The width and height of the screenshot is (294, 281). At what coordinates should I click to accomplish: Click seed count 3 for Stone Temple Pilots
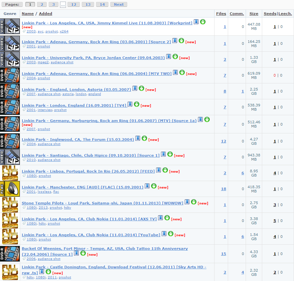pos(275,205)
